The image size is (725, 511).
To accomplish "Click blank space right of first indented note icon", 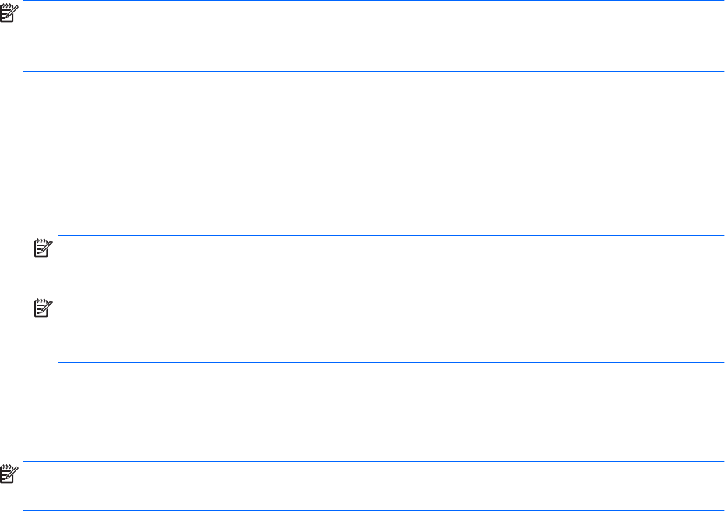I will [312, 257].
